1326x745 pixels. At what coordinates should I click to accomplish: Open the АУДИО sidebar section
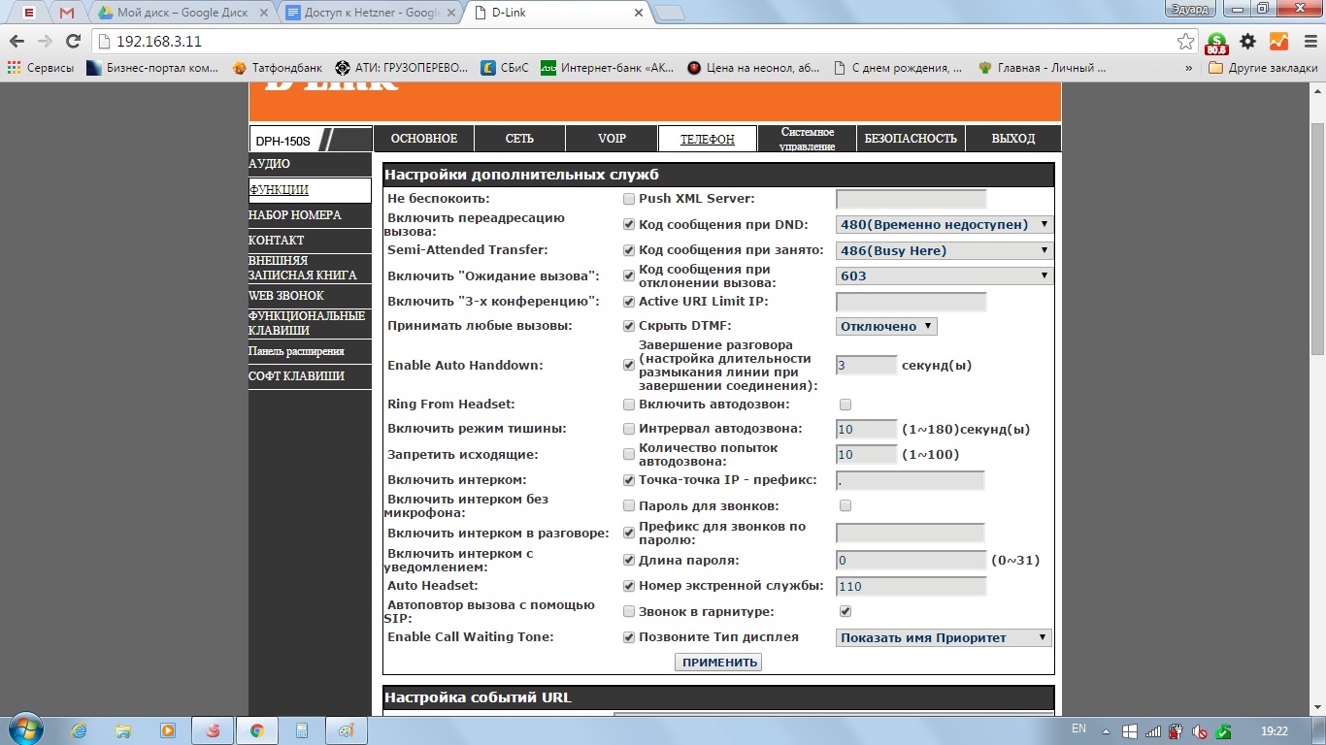tap(310, 164)
